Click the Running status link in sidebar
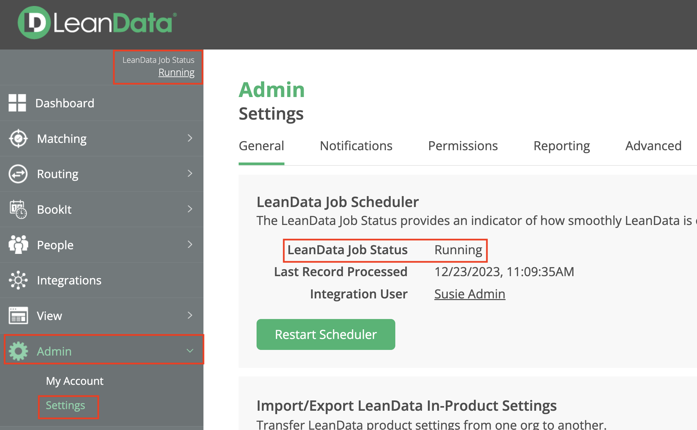This screenshot has height=430, width=697. click(x=177, y=72)
